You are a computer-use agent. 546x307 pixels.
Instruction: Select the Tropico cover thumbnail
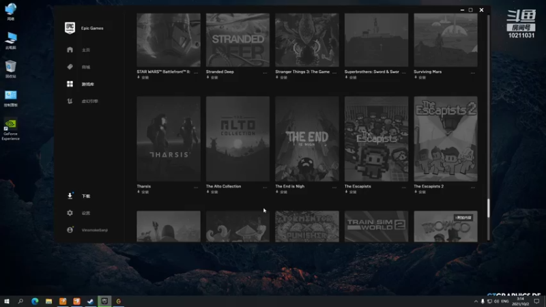click(x=446, y=226)
